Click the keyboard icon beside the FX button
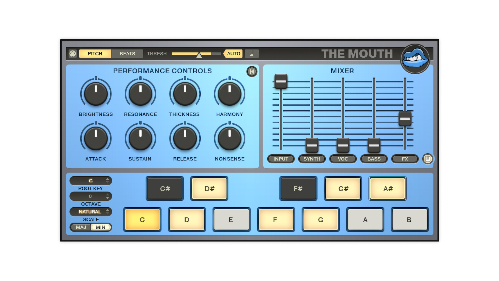 428,159
